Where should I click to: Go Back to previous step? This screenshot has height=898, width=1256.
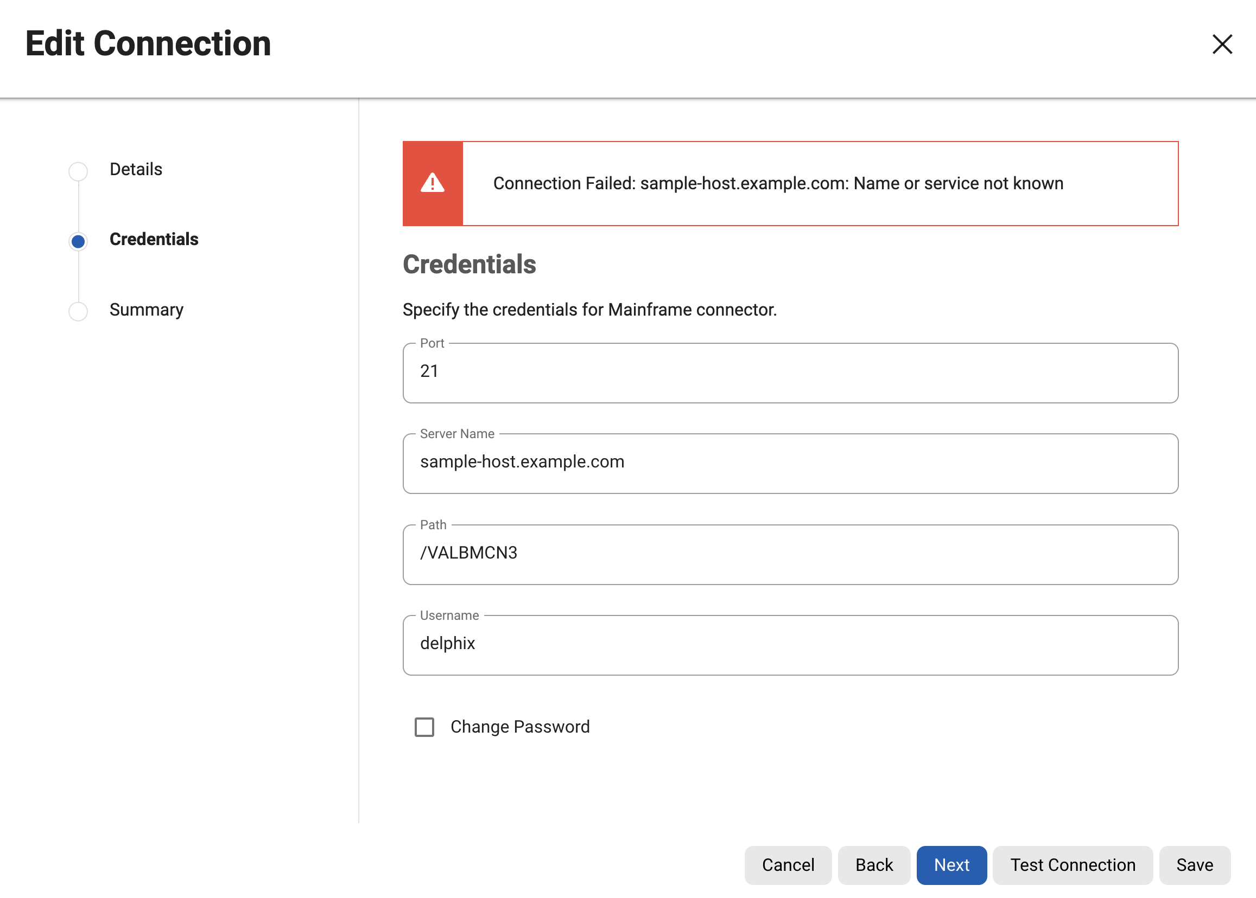[x=873, y=865]
